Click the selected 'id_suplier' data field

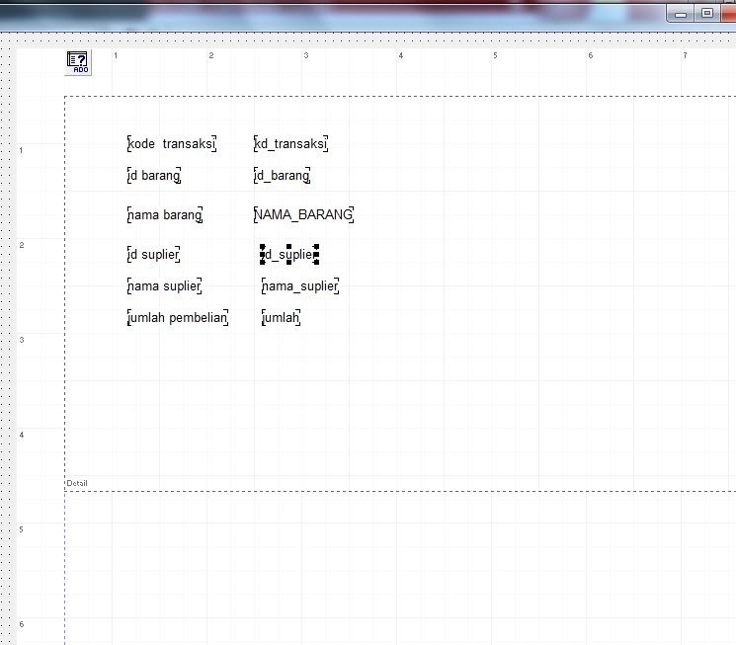(289, 255)
